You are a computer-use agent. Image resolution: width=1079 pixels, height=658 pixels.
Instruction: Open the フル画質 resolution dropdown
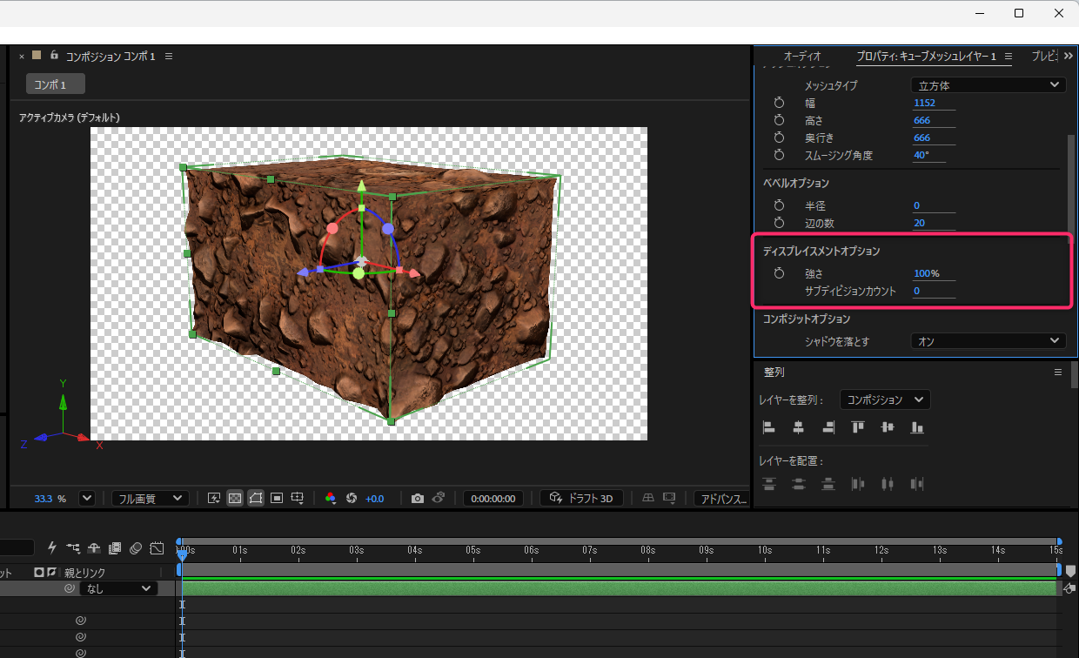click(x=151, y=499)
